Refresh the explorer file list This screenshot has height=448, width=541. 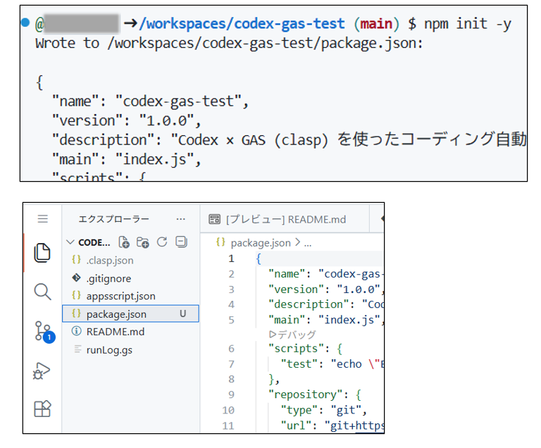coord(162,242)
